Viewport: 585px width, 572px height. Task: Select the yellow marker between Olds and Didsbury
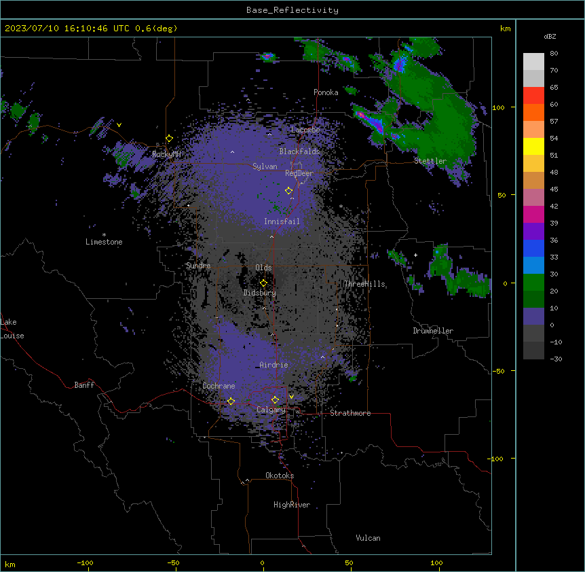click(263, 283)
